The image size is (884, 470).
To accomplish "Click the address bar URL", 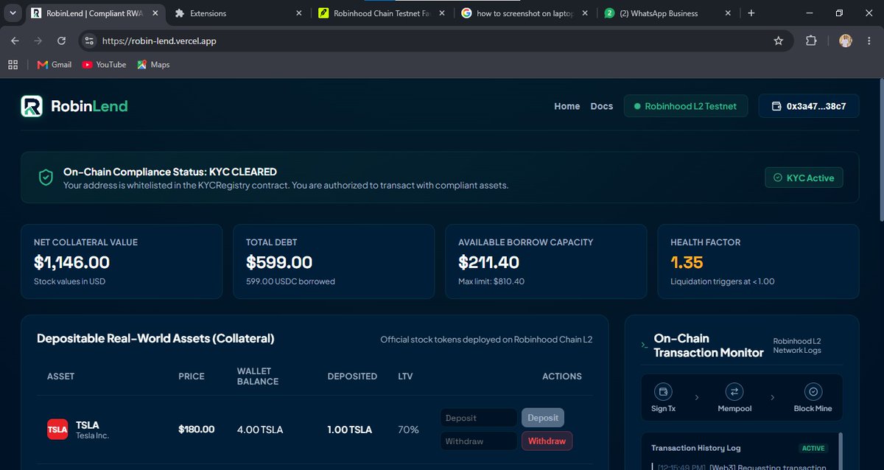I will click(x=159, y=41).
